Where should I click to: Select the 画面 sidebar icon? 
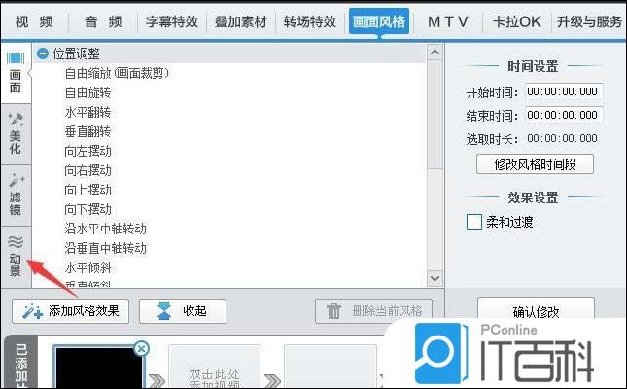[16, 73]
